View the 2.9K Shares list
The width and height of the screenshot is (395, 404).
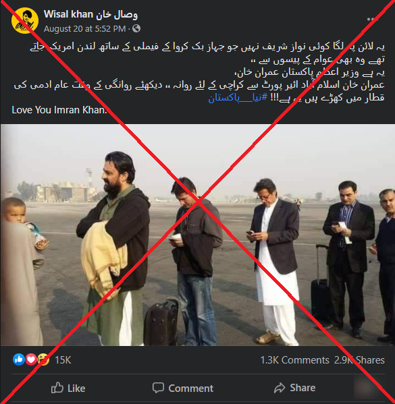click(359, 360)
